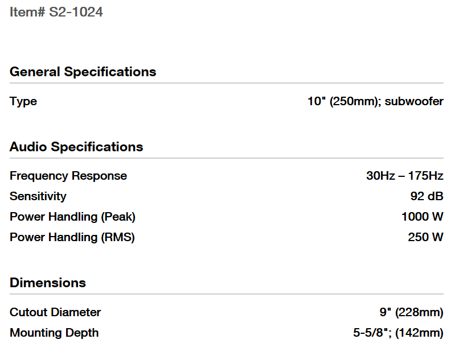Click the 30Hz – 175Hz value
This screenshot has width=455, height=360.
coord(404,176)
